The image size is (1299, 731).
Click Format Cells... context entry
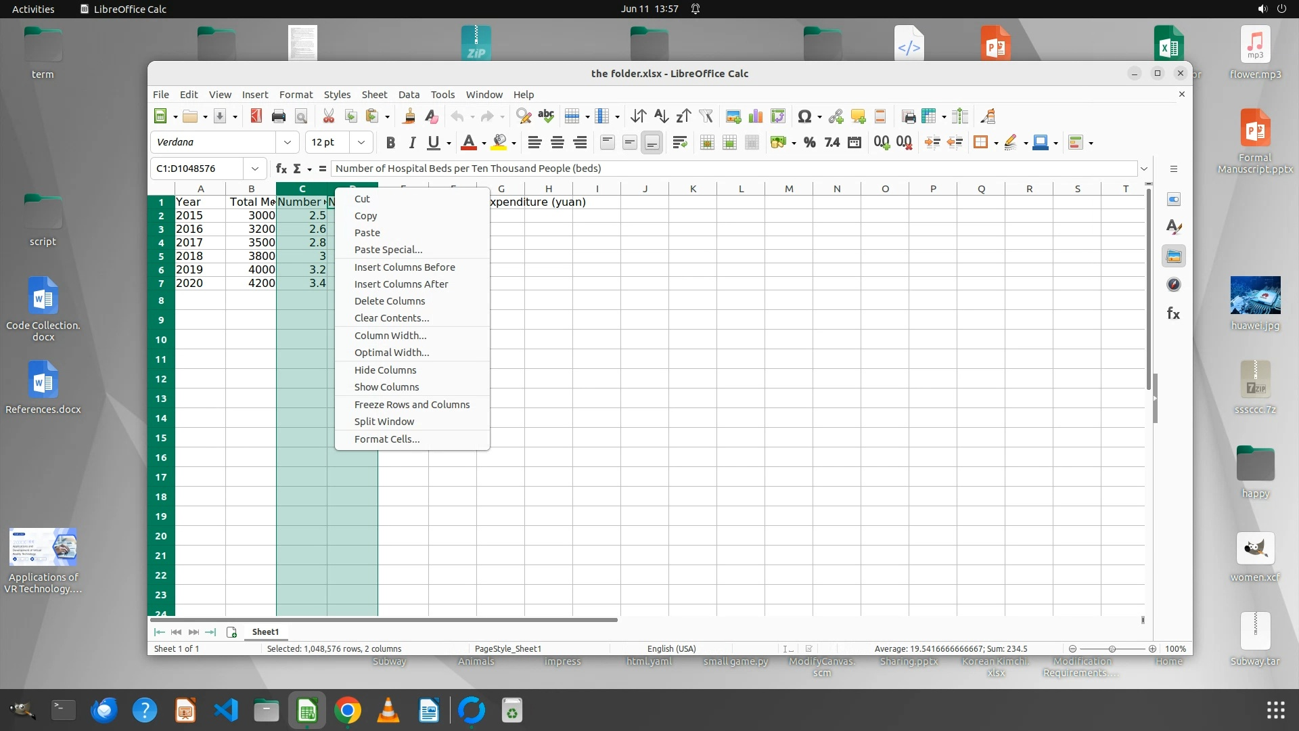tap(387, 439)
